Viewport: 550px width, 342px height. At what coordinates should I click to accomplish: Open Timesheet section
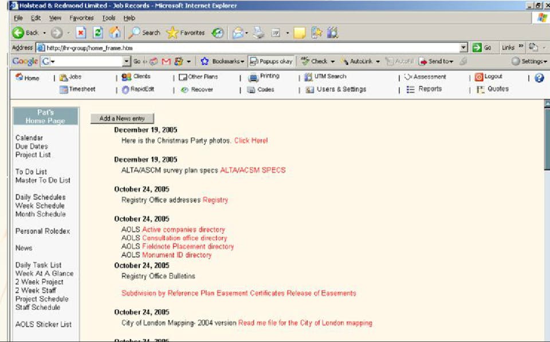coord(77,89)
